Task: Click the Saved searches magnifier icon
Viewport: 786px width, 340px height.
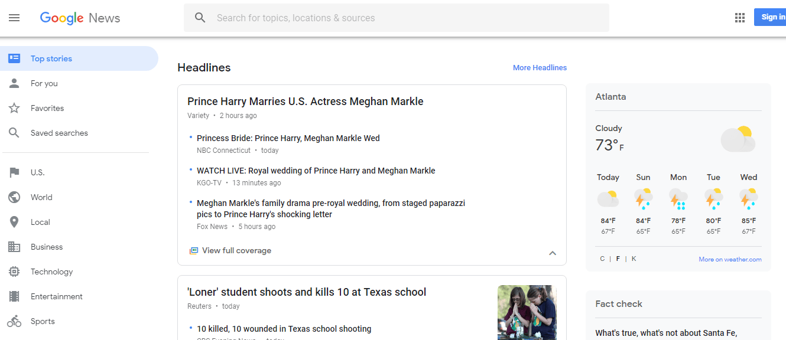Action: coord(14,133)
